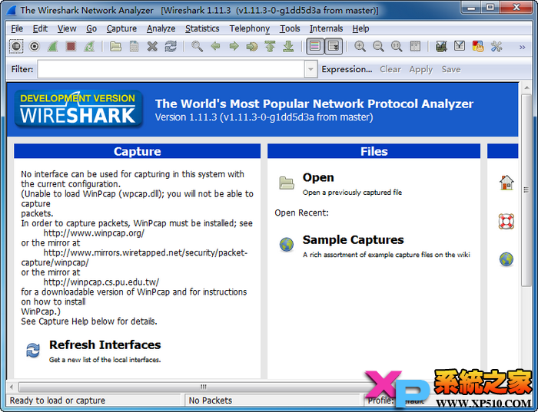Click the Refresh Interfaces arrows icon
Screen dimensions: 538x412
tap(33, 351)
